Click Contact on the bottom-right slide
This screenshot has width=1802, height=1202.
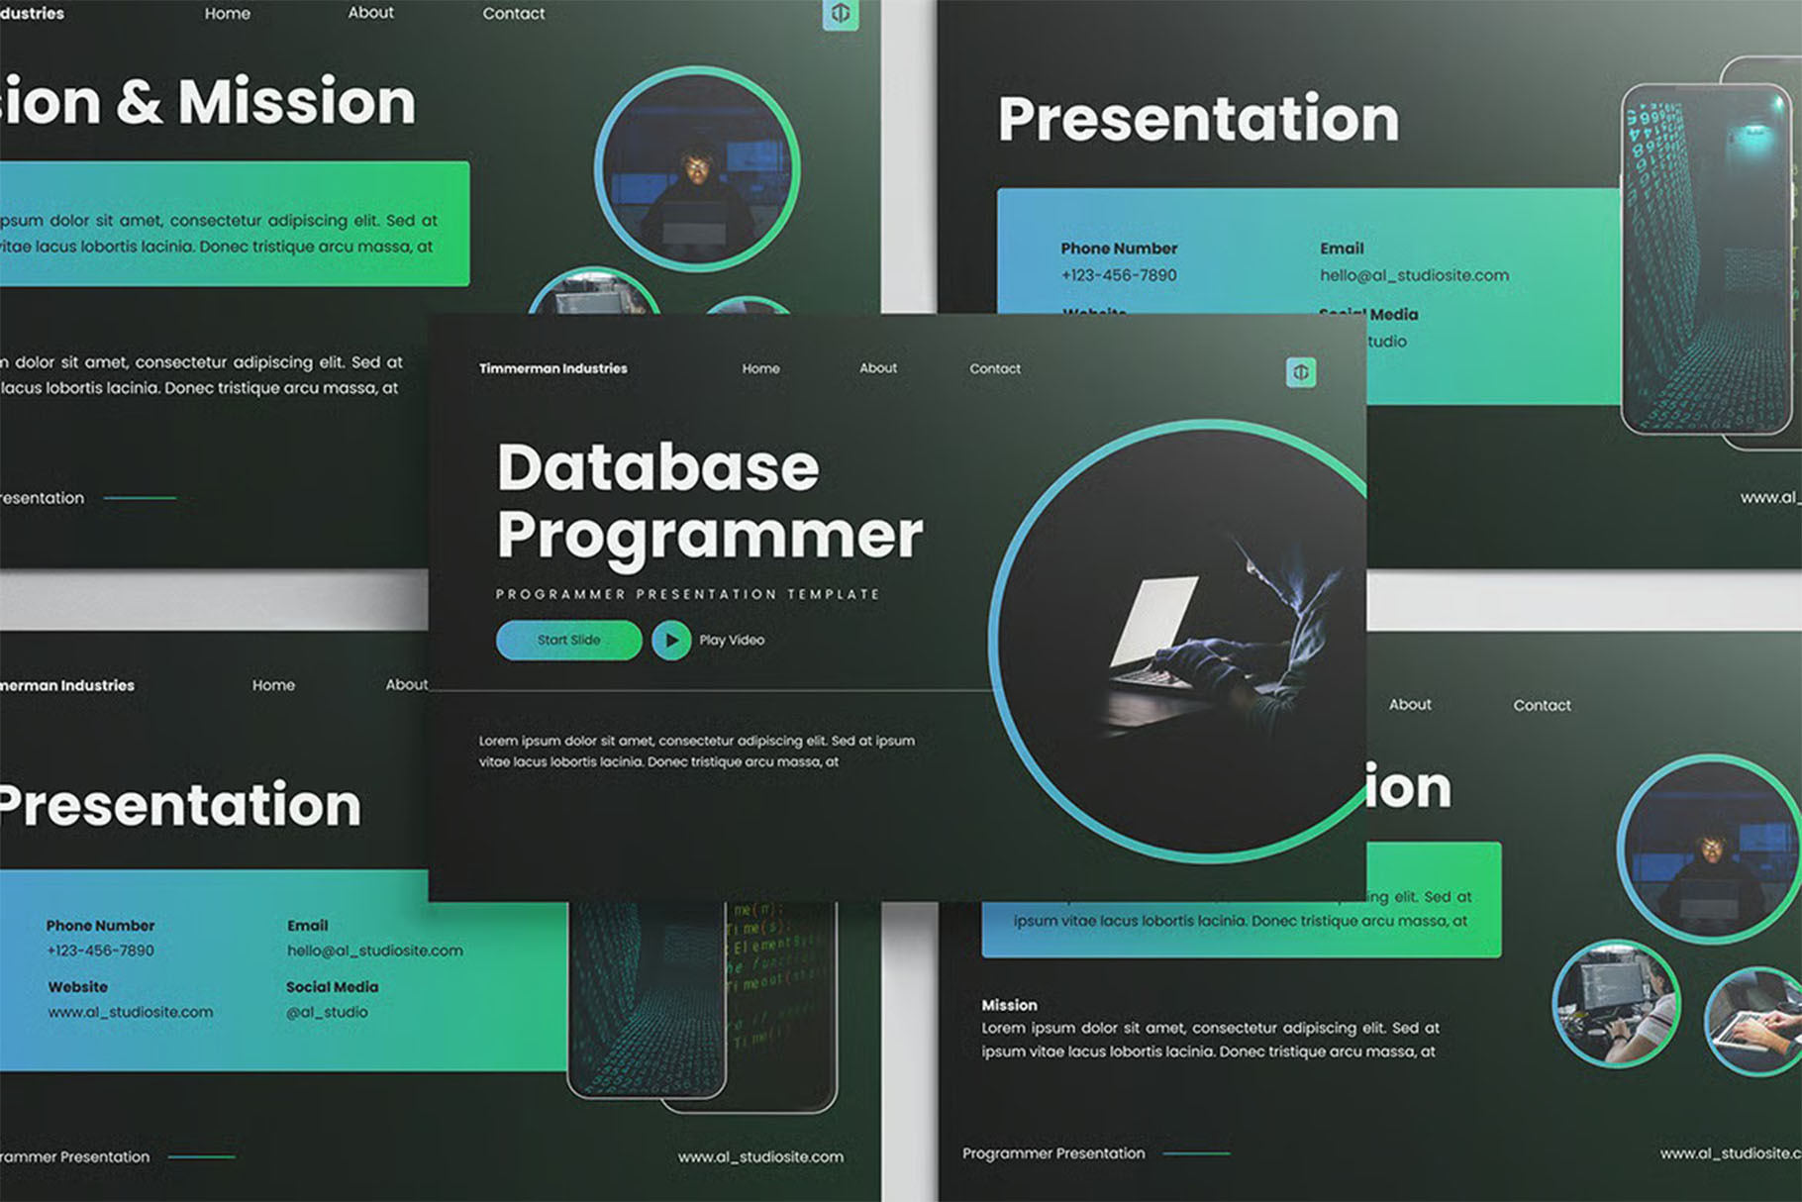click(x=1541, y=705)
